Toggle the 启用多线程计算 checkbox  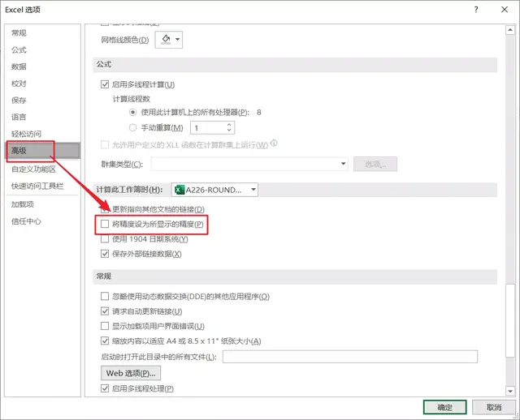[x=105, y=84]
